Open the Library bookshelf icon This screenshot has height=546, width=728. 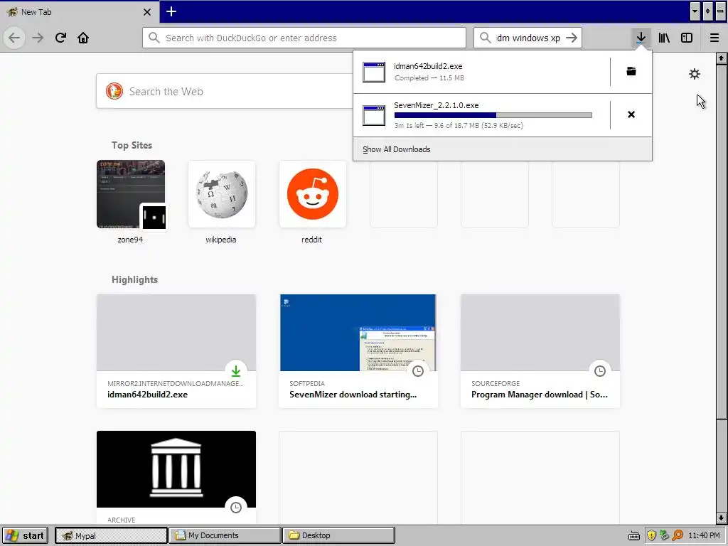point(664,38)
